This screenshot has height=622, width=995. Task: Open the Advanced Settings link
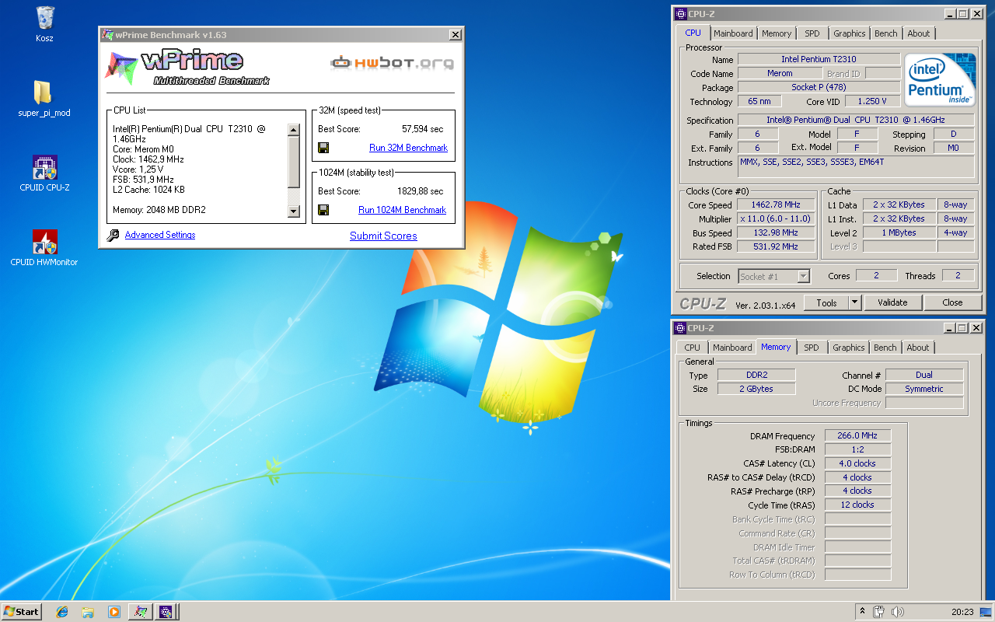160,235
